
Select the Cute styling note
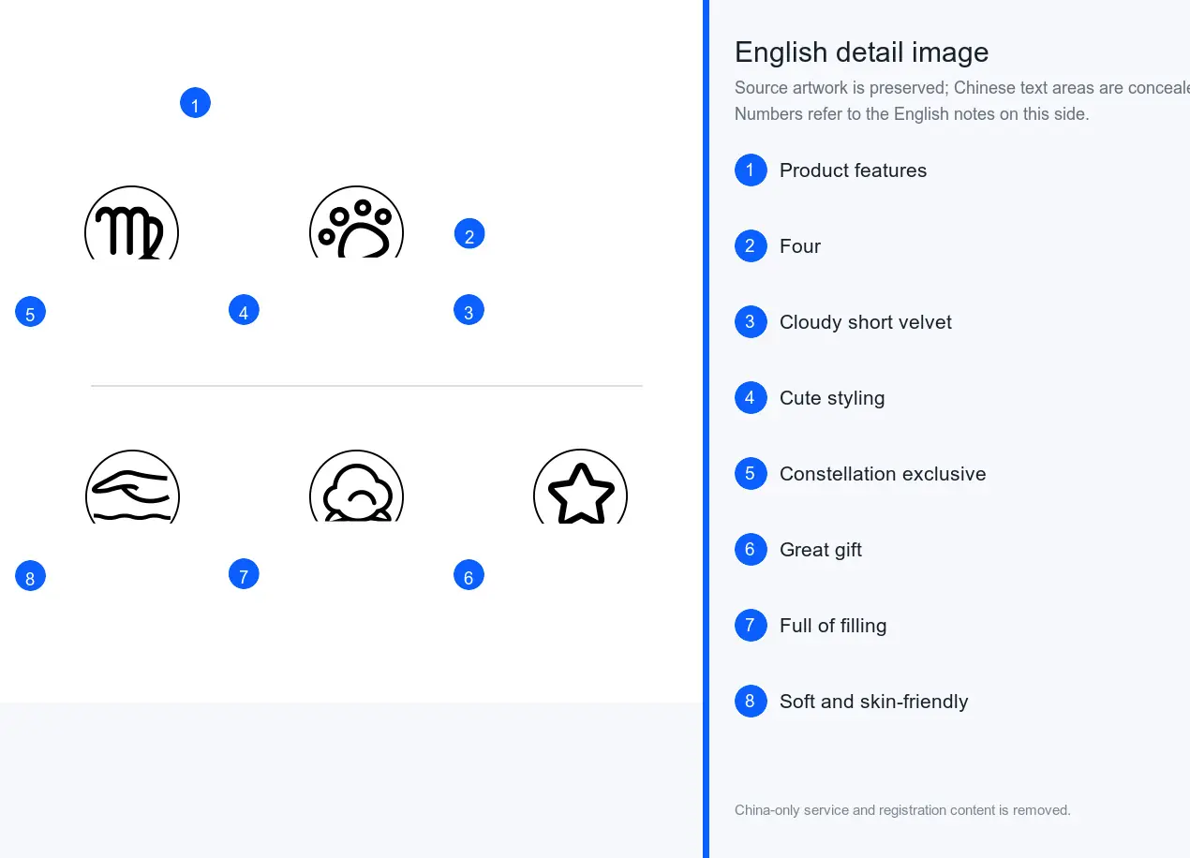pos(832,398)
